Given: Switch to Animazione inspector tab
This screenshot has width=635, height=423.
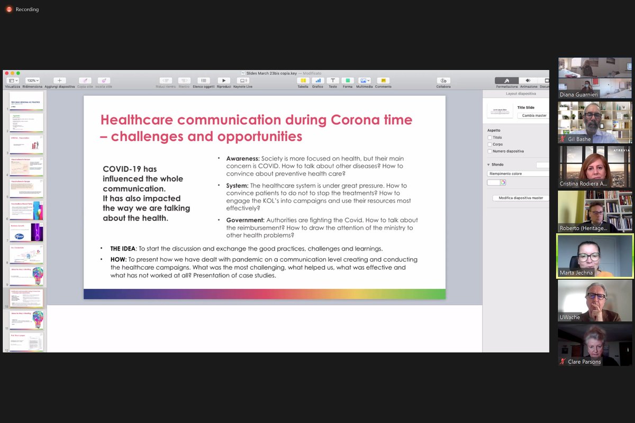Looking at the screenshot, I should (528, 81).
